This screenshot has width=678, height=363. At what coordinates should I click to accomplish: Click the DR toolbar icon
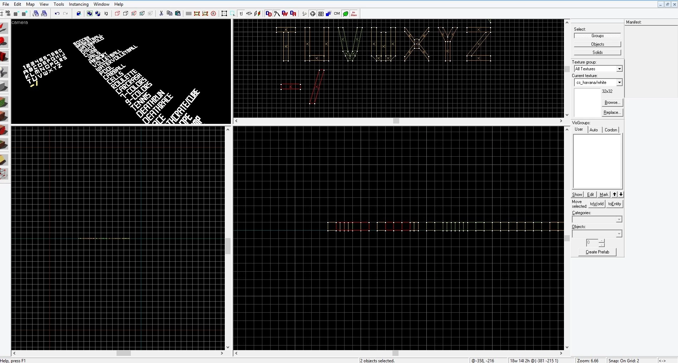pos(293,14)
